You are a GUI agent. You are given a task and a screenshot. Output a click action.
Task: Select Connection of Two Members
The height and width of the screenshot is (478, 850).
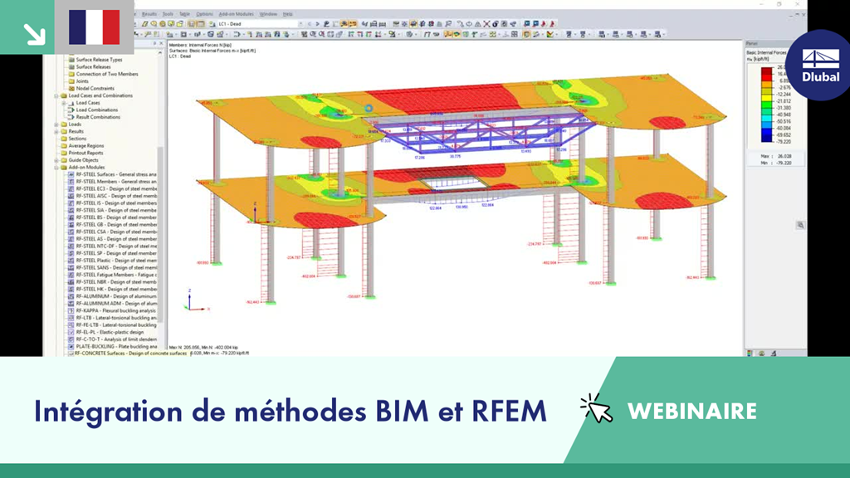click(x=107, y=74)
